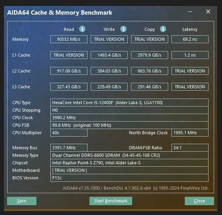Click Motherboard [ TRIAL VERSION ] field

point(129,170)
